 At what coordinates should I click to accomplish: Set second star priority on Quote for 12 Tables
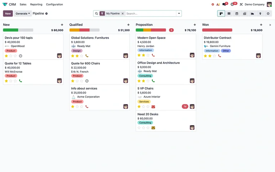pos(11,81)
